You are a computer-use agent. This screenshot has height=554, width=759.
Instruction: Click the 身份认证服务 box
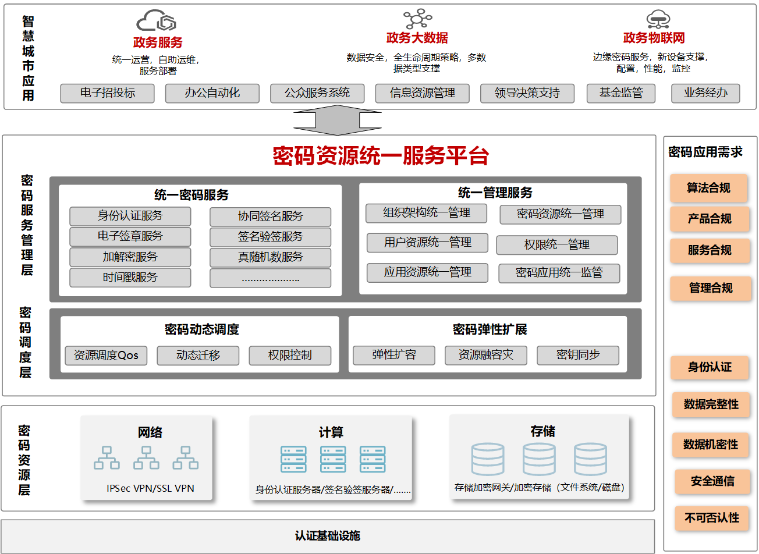130,216
